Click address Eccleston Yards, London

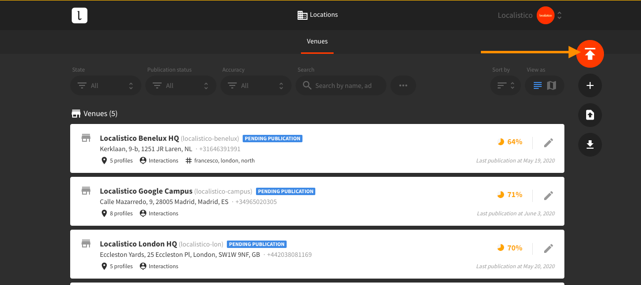(x=180, y=255)
